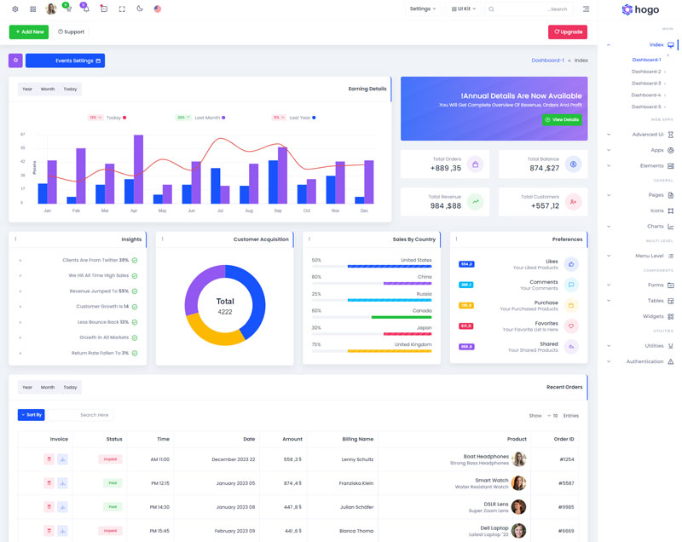Image resolution: width=682 pixels, height=542 pixels.
Task: Click the red Upgrade button
Action: tap(567, 32)
